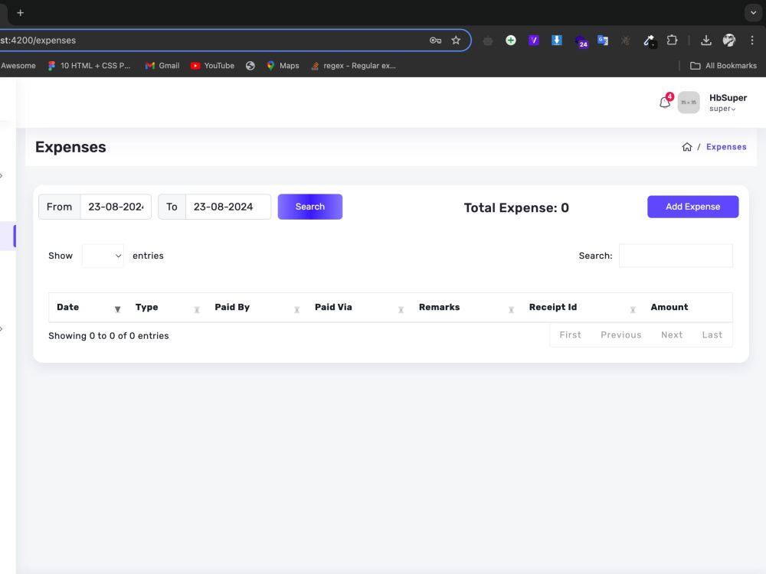The width and height of the screenshot is (766, 574).
Task: Click the password key icon in address bar
Action: click(435, 41)
